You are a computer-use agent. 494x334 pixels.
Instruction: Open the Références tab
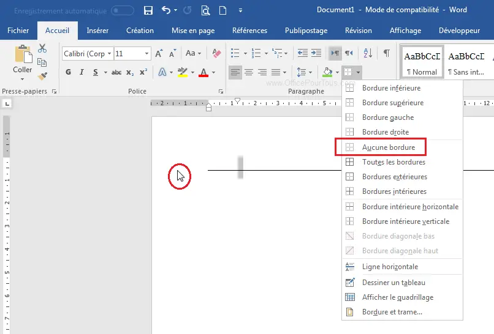pyautogui.click(x=249, y=31)
